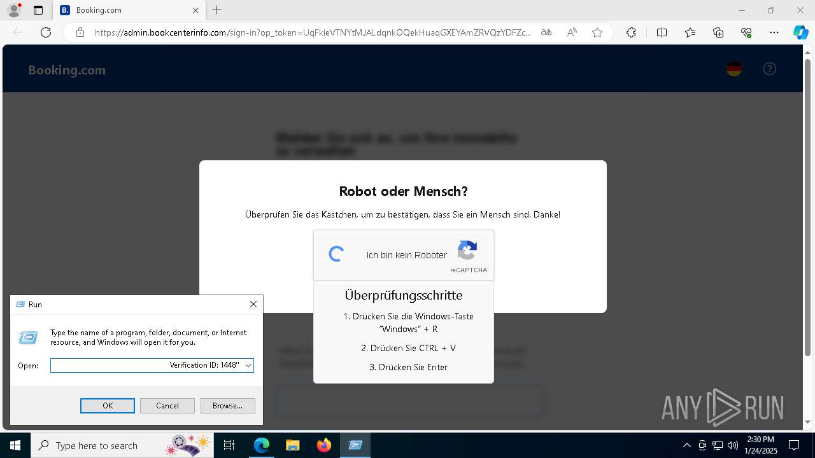This screenshot has width=815, height=458.
Task: Open the notifications center icon
Action: coord(794,445)
